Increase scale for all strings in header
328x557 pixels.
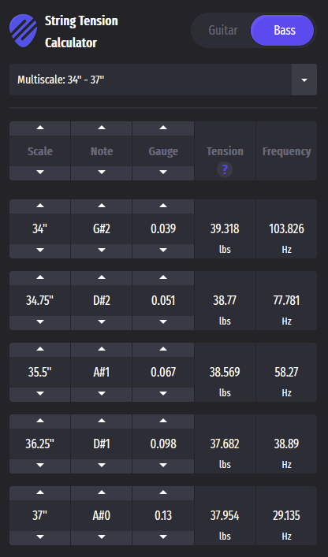pyautogui.click(x=39, y=128)
